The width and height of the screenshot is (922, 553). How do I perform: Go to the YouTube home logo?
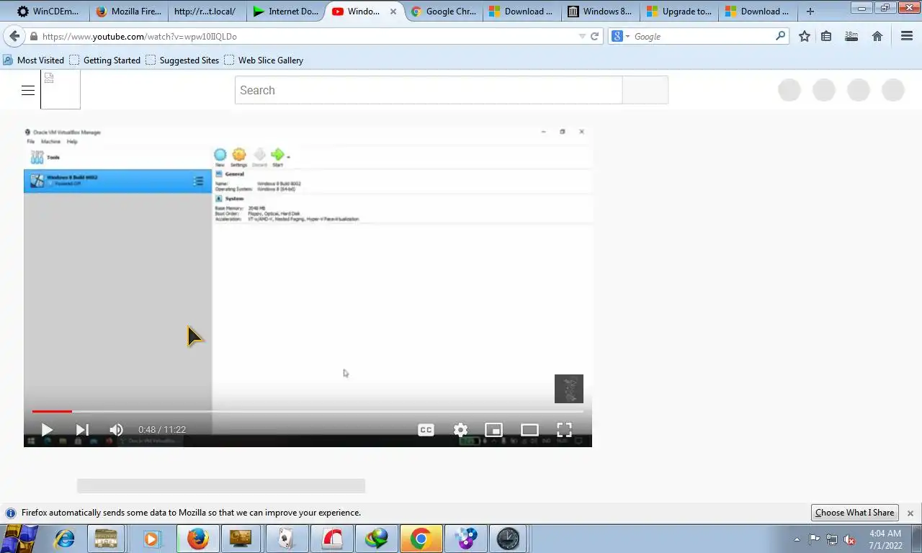tap(61, 90)
